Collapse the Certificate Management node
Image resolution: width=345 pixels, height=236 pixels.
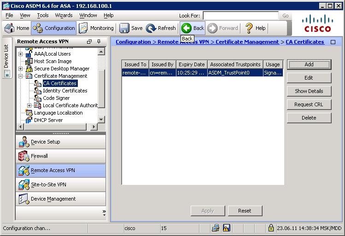(20, 76)
